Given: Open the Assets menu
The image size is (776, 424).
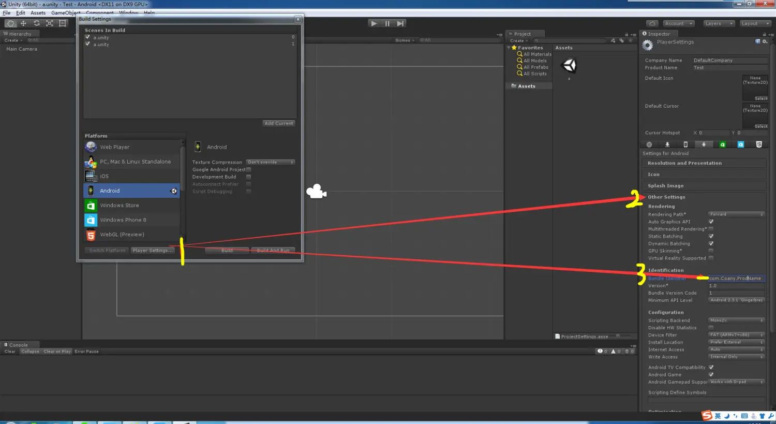Looking at the screenshot, I should (x=38, y=13).
